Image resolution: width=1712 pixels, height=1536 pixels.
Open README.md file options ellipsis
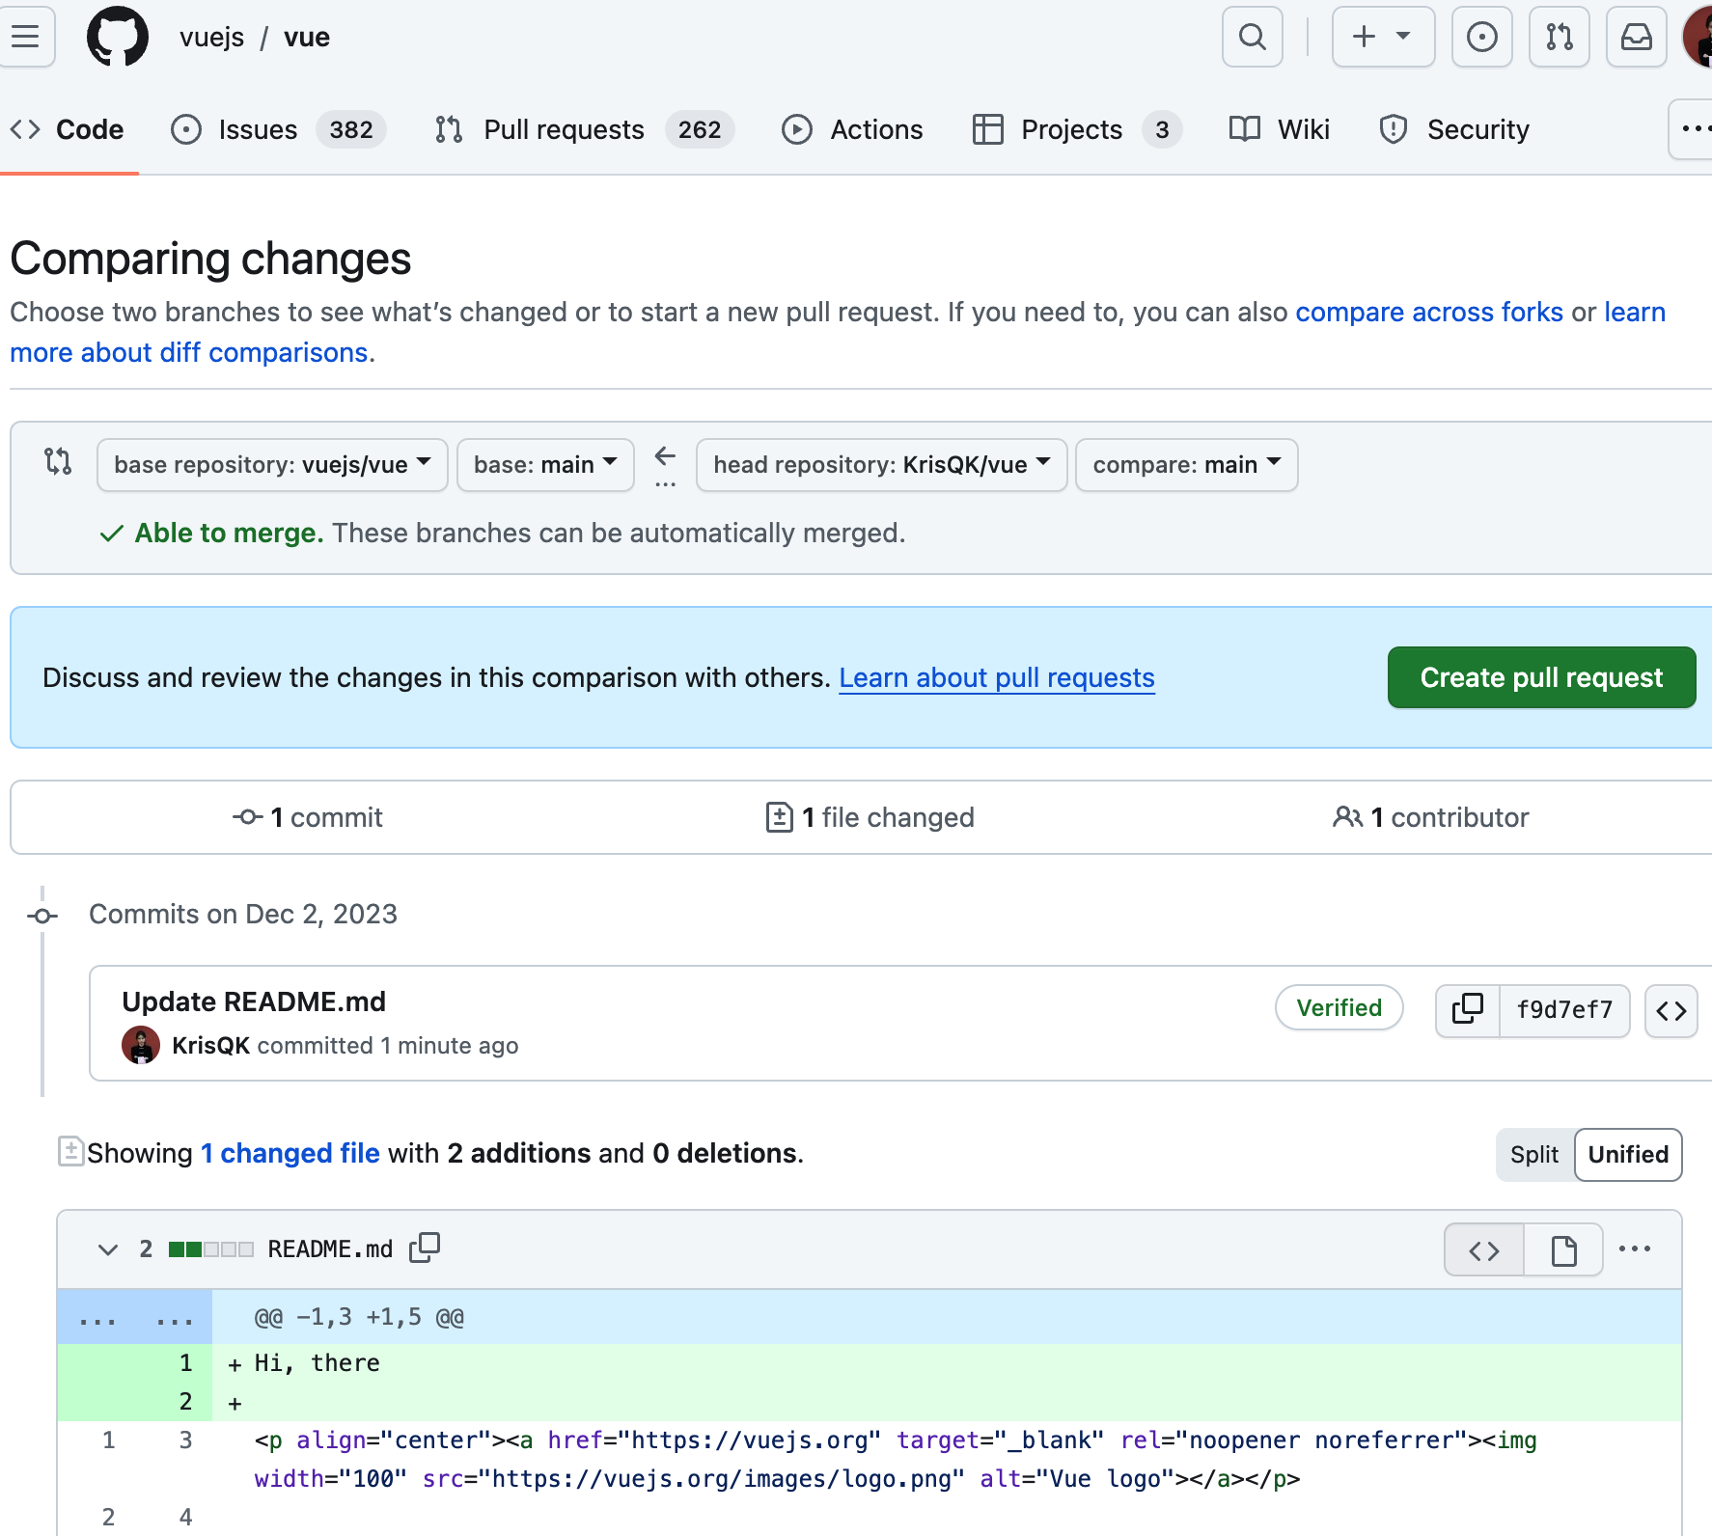[x=1635, y=1248]
